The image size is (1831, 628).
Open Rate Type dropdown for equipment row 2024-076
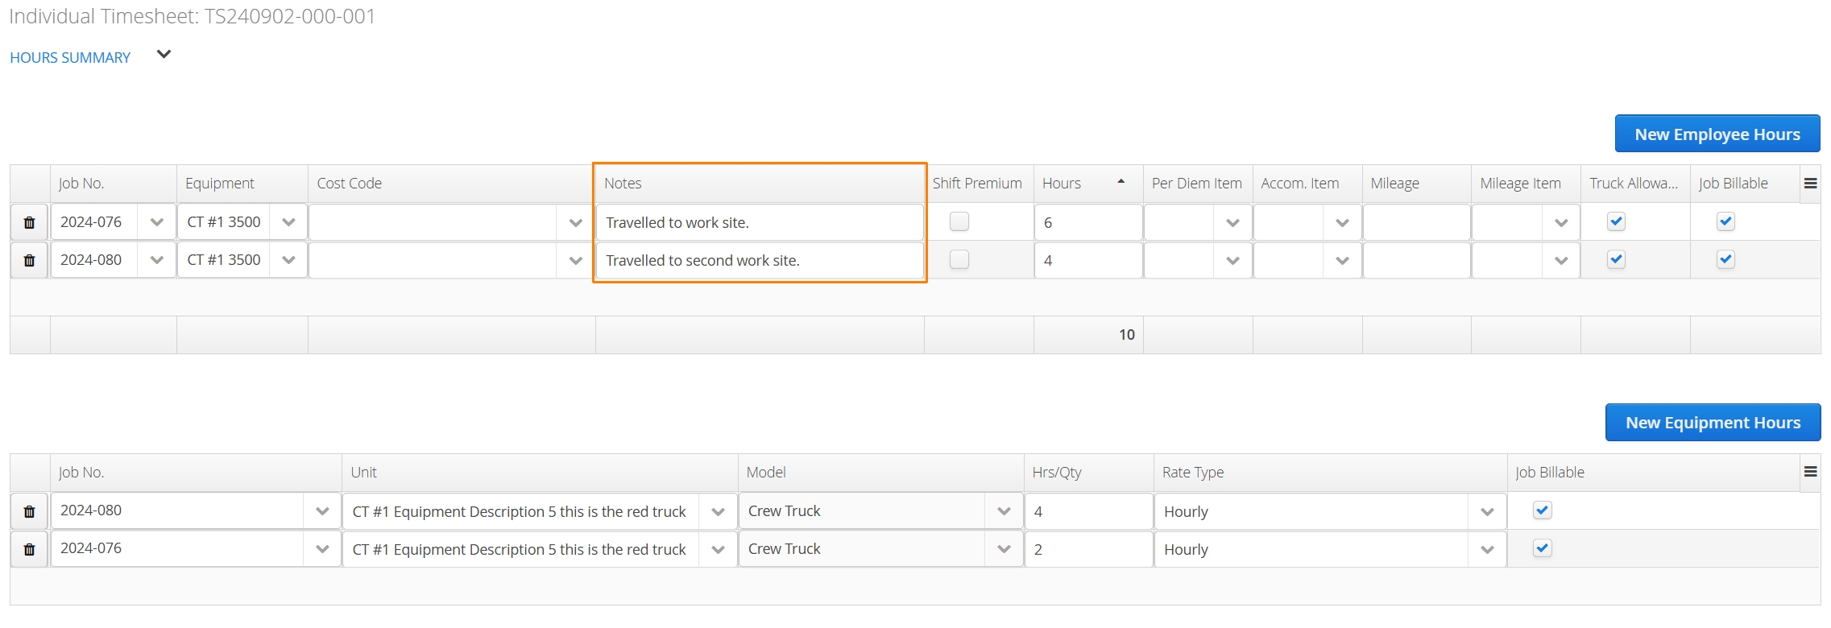tap(1487, 549)
